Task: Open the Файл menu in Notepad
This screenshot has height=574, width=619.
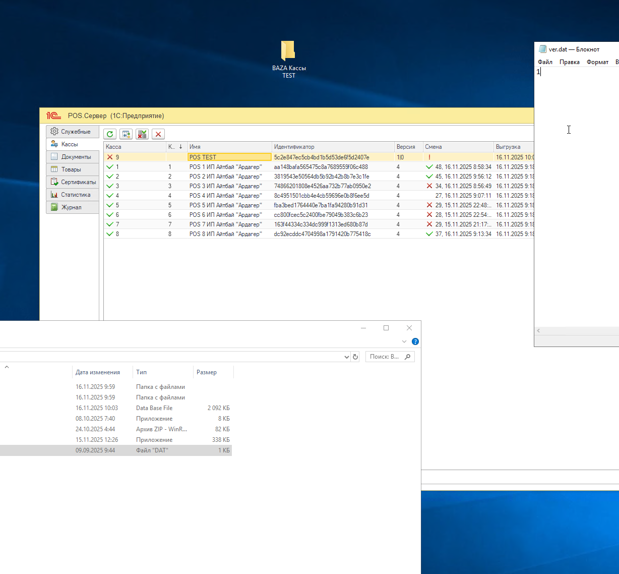Action: point(545,62)
